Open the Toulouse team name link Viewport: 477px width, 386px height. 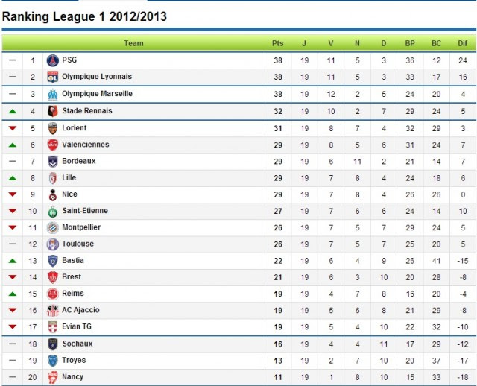click(78, 244)
